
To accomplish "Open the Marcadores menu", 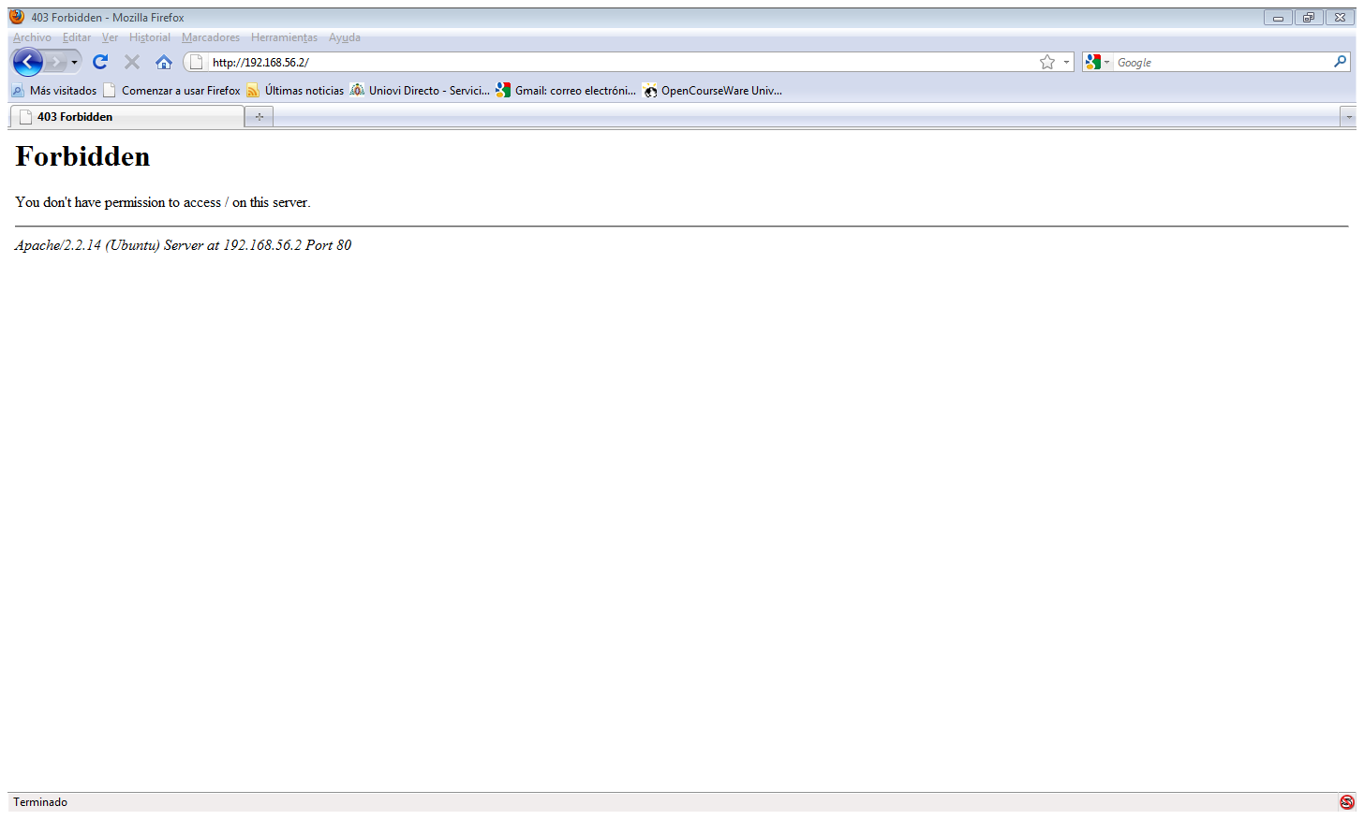I will click(211, 37).
